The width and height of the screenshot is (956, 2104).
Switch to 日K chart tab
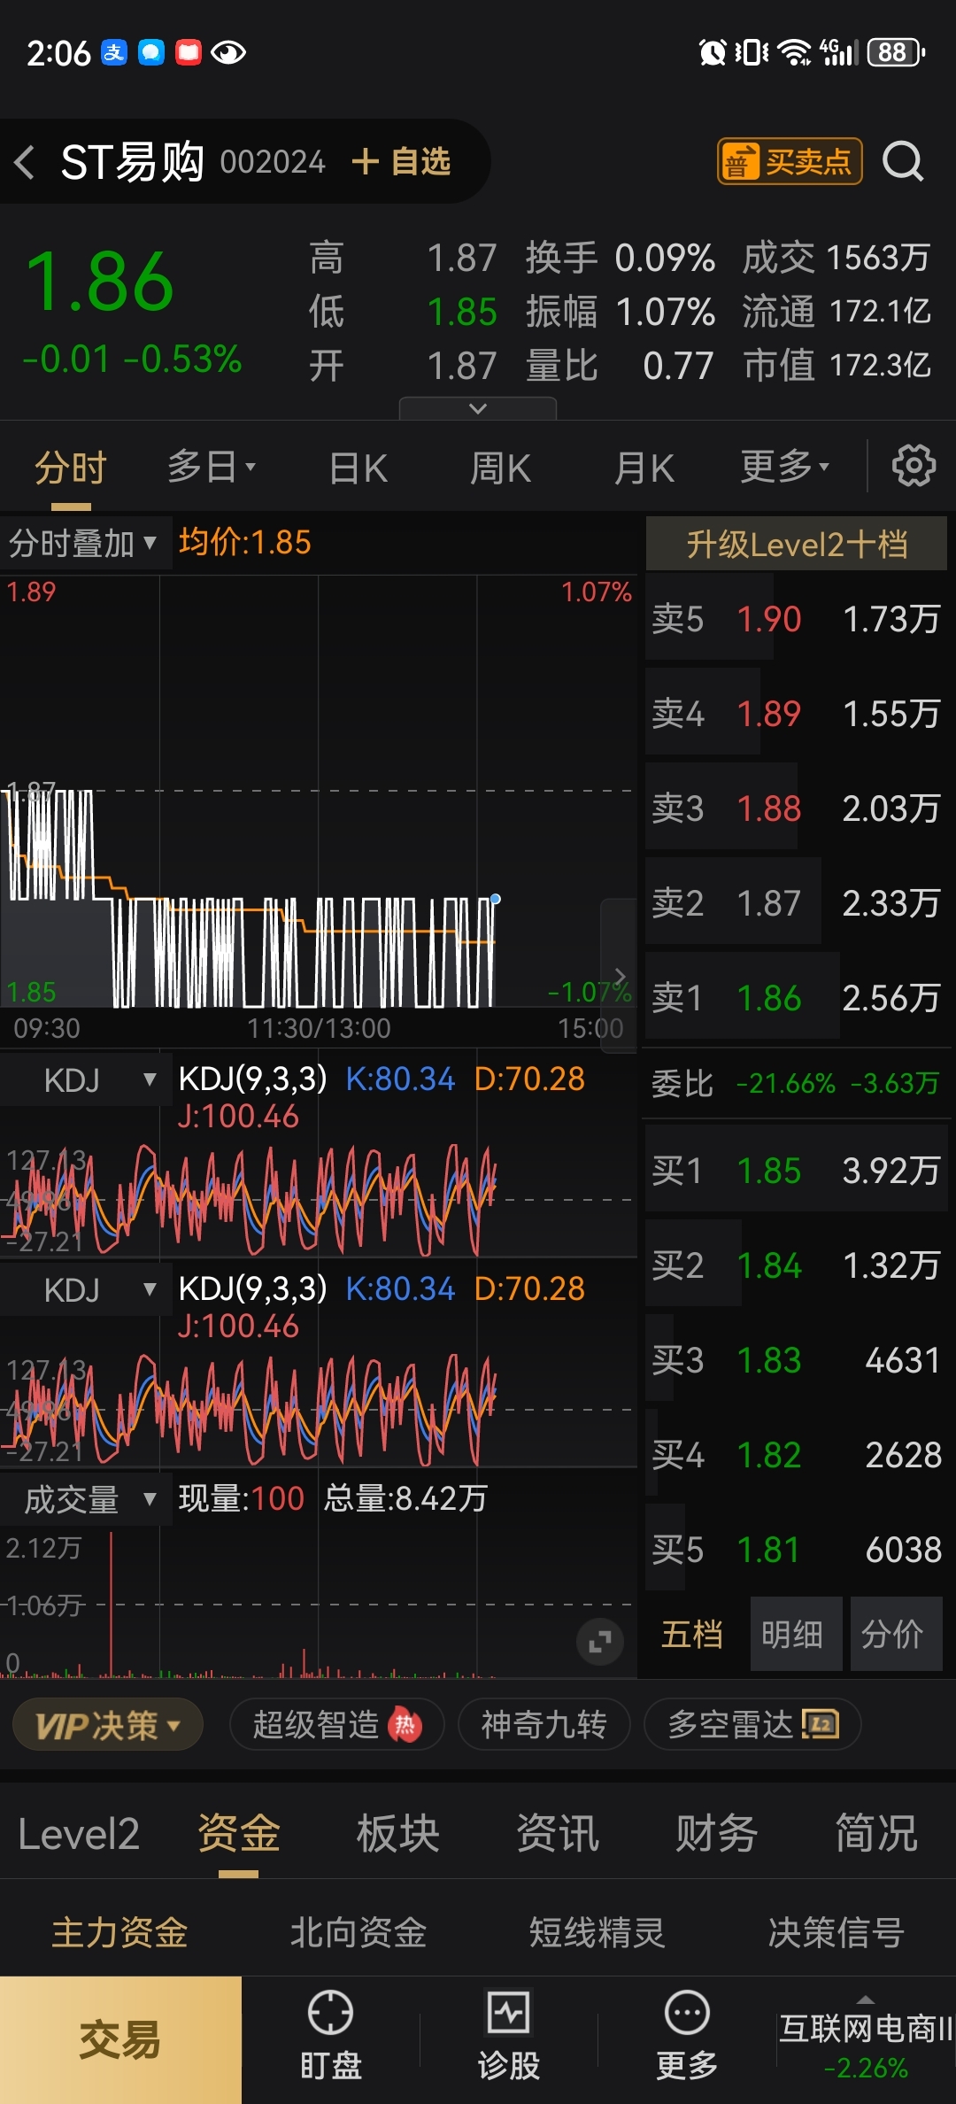click(358, 468)
